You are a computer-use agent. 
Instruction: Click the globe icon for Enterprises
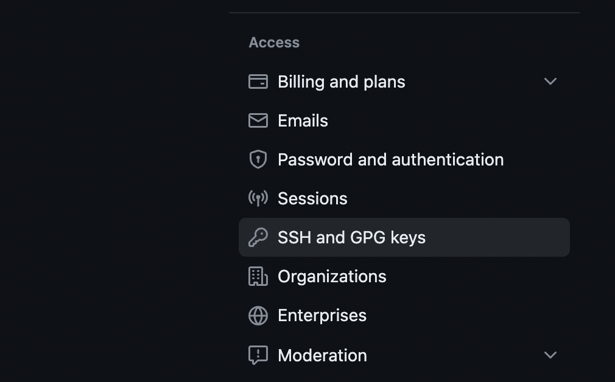click(258, 316)
